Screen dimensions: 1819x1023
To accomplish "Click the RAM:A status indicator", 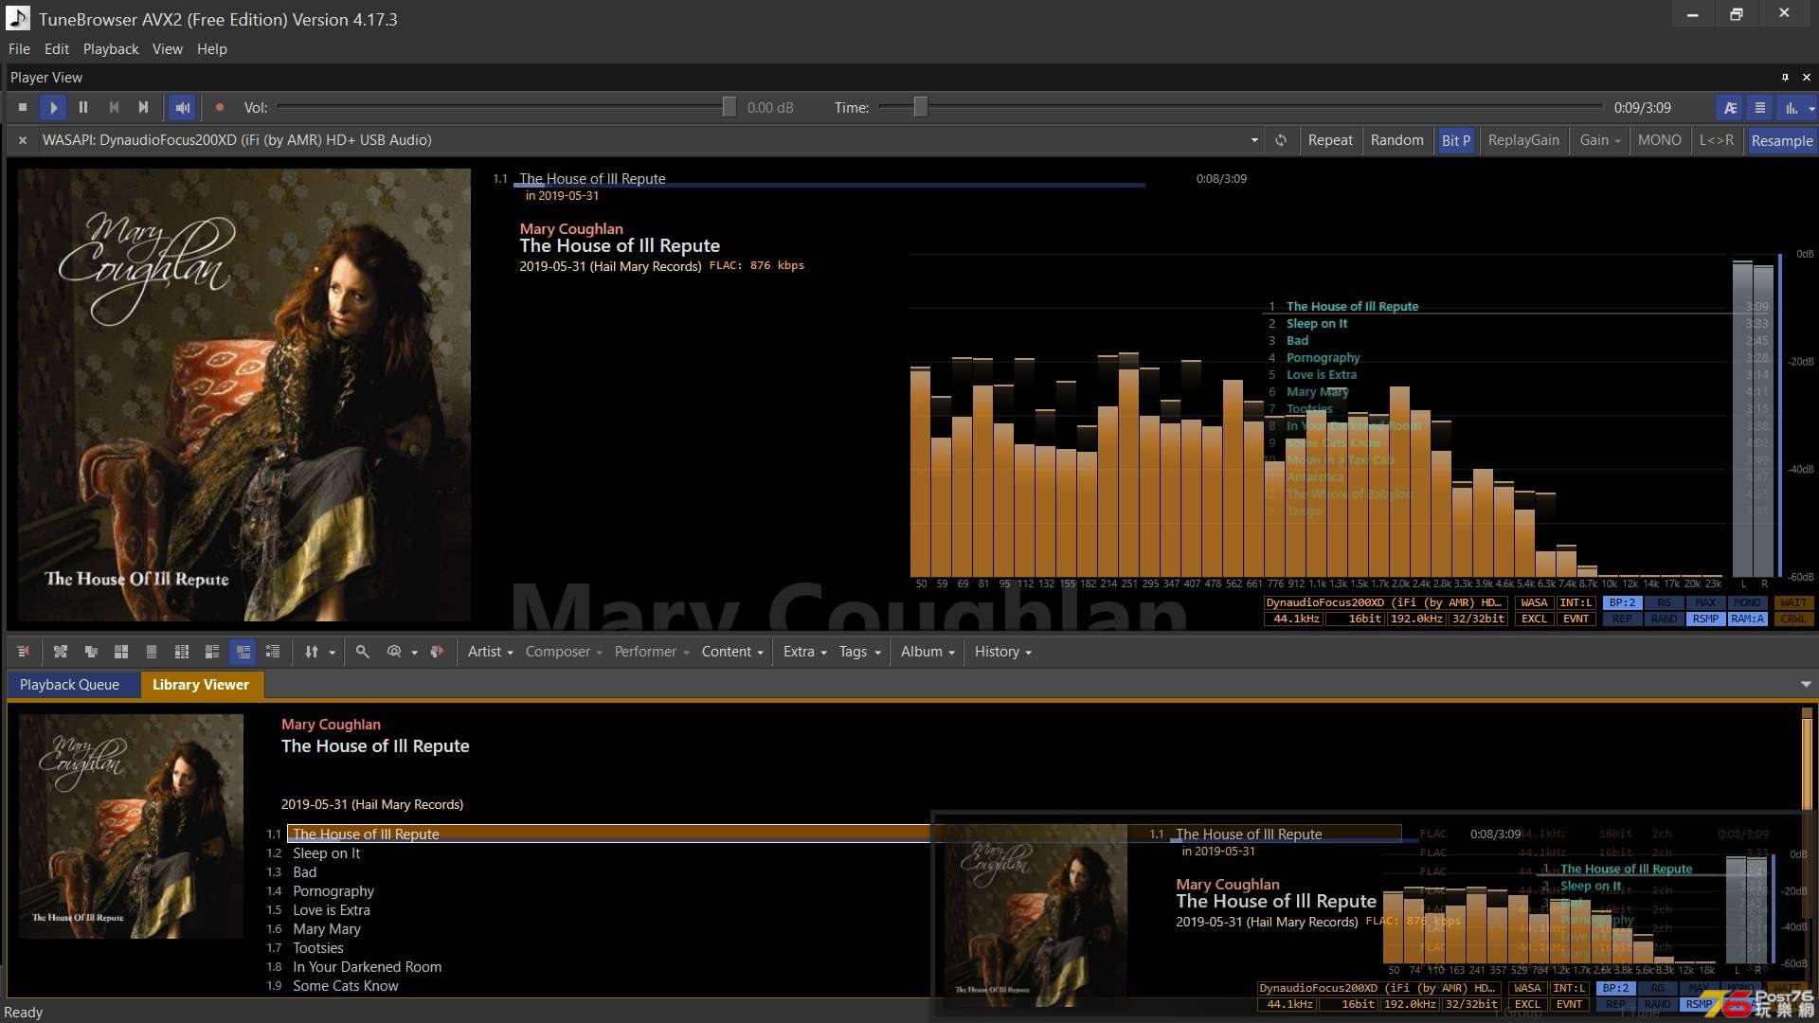I will (1747, 619).
